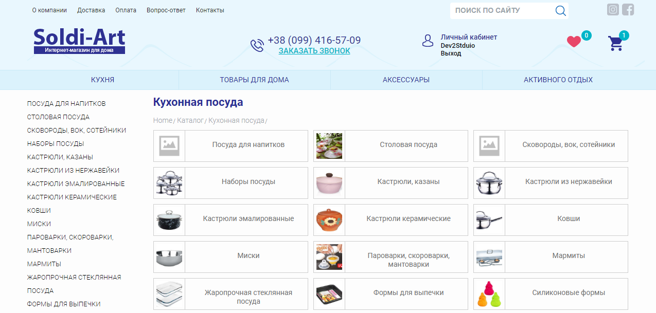Open Наборы посуды category card title
This screenshot has width=656, height=313.
coord(249,182)
